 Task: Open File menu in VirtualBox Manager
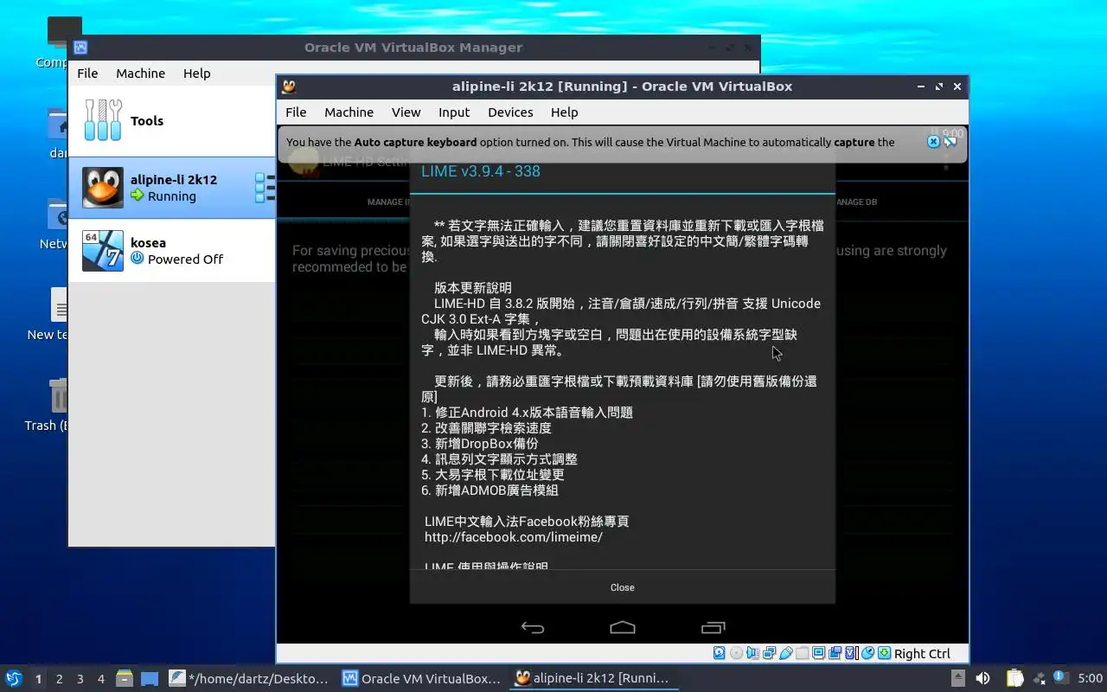coord(87,74)
